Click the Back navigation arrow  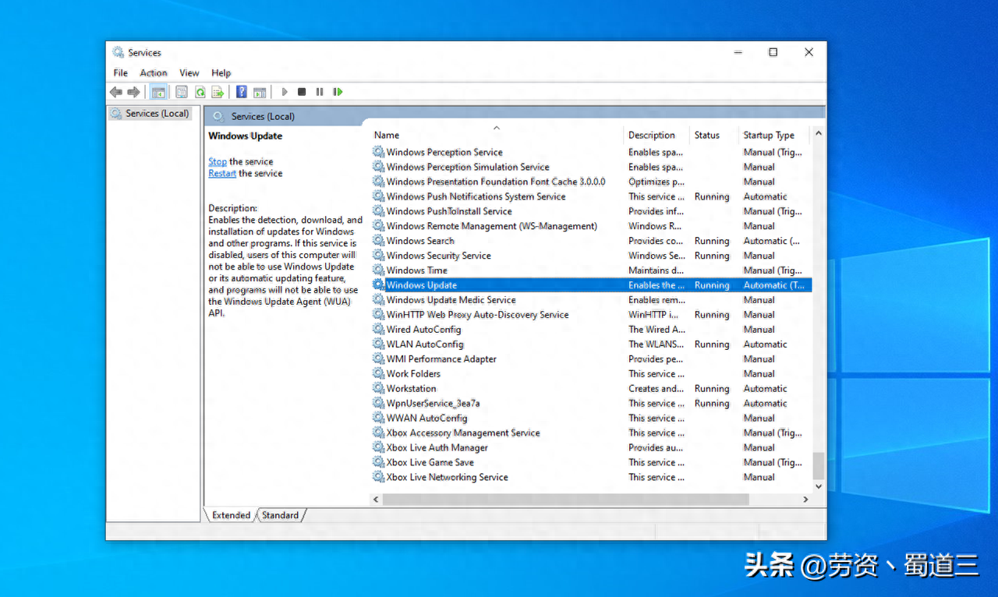point(116,91)
